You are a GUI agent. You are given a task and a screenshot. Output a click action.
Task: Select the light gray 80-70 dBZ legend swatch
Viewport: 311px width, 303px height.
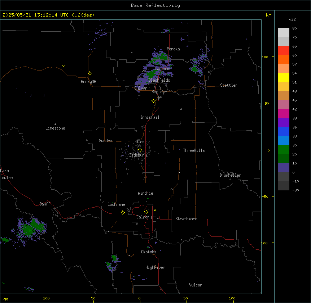(284, 33)
